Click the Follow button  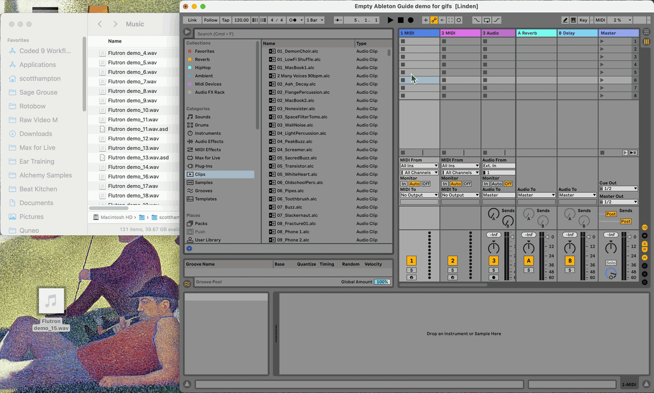point(210,20)
